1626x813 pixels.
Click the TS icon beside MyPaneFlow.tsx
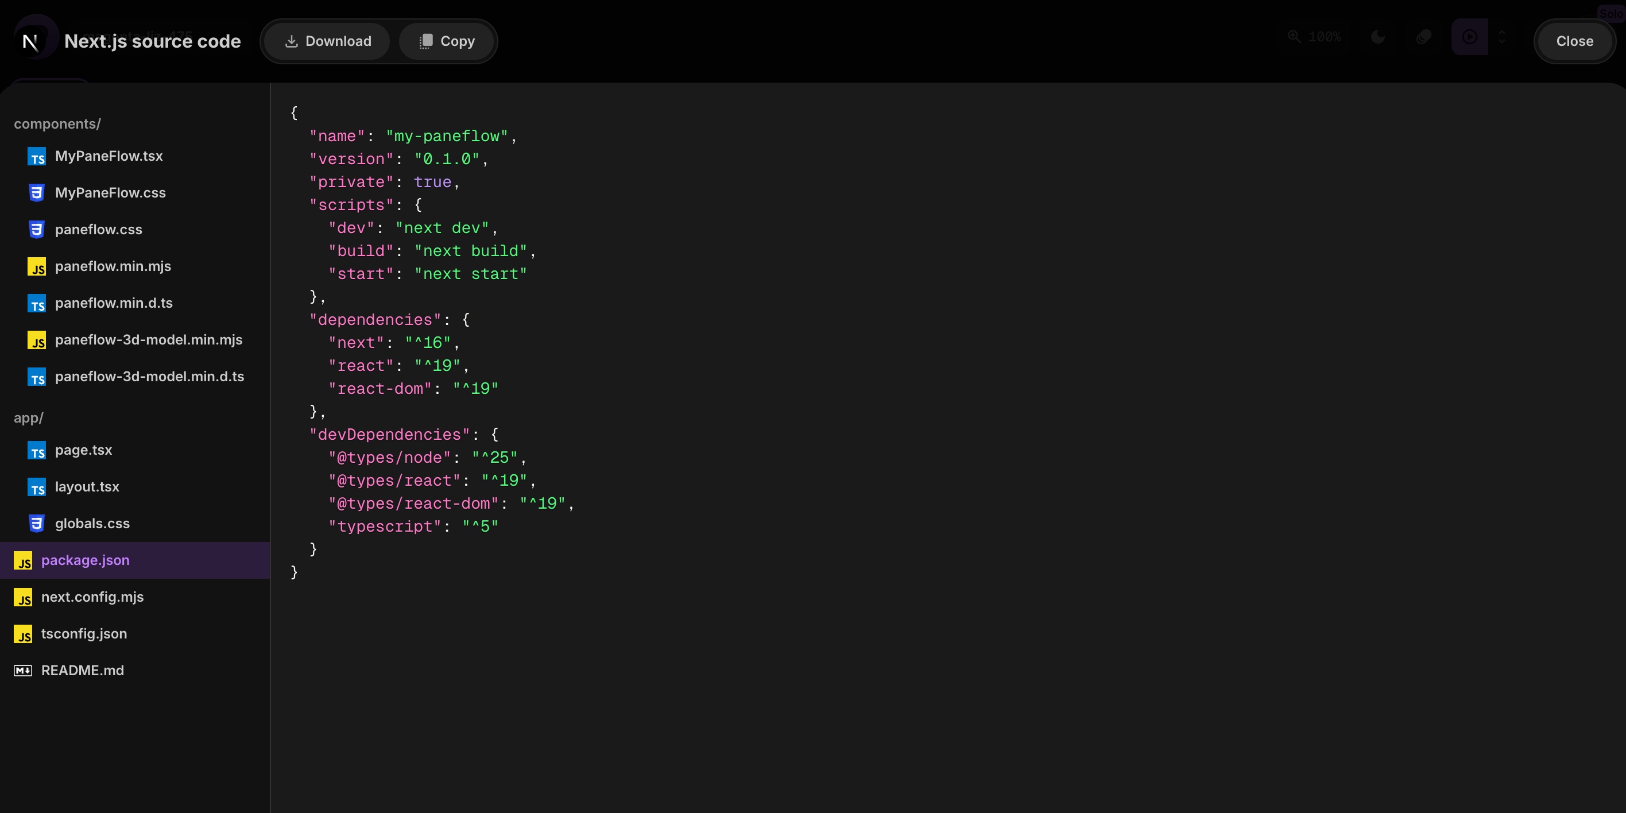point(36,156)
